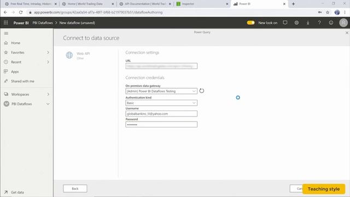Screen dimensions: 350x197
Task: Open Recent in the sidebar
Action: [x=16, y=62]
